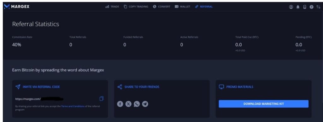
Task: Open Terms and Conditions link
Action: pos(73,106)
